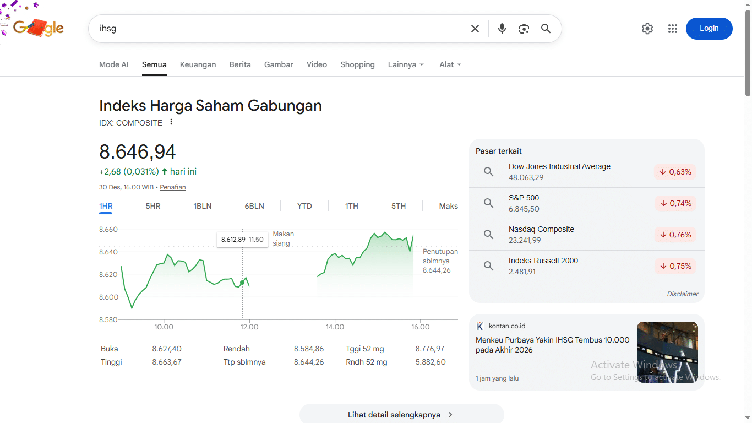
Task: Search Dow Jones via its magnifier icon
Action: click(x=488, y=172)
